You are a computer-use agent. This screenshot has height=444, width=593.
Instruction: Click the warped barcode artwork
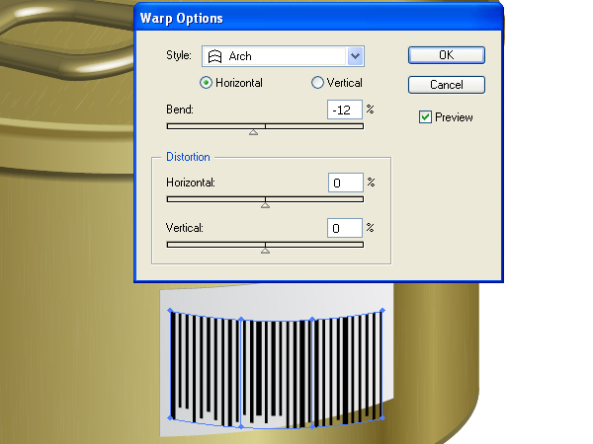click(x=276, y=368)
